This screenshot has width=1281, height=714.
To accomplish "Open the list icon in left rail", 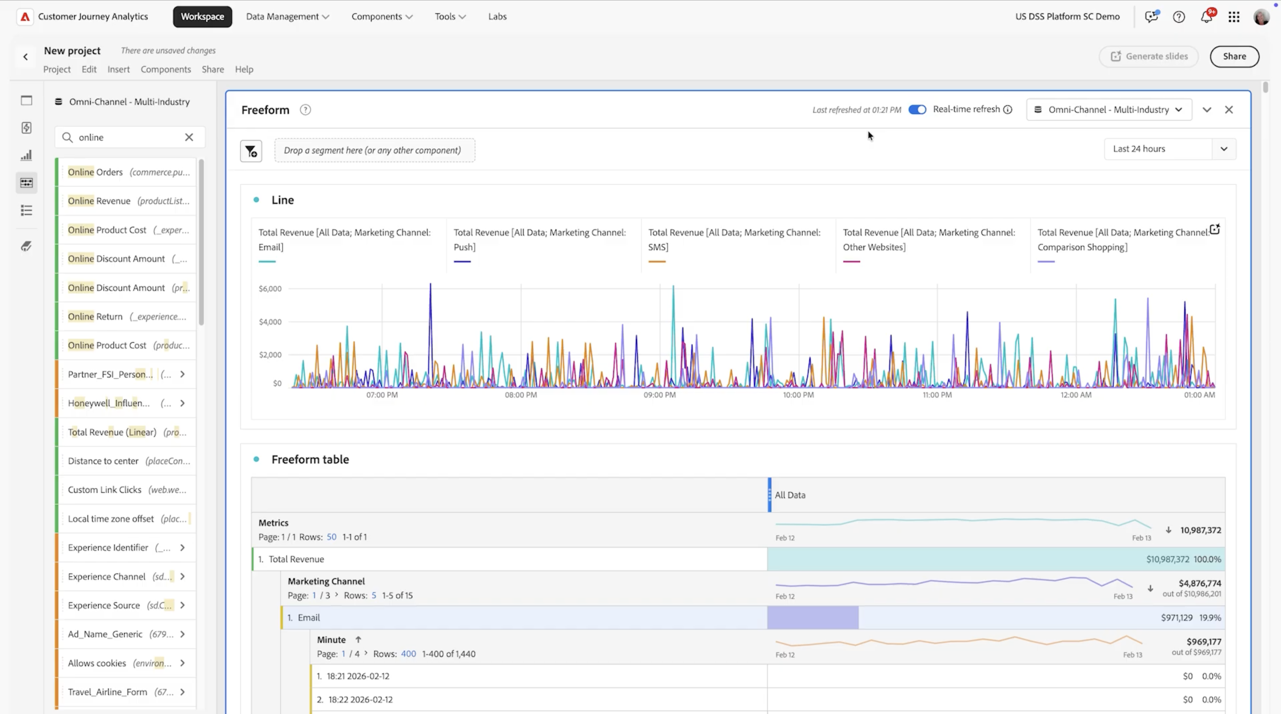I will (x=26, y=210).
